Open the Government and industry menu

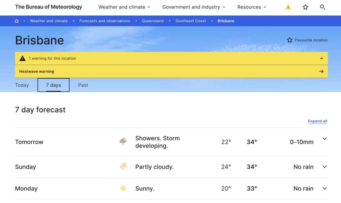click(x=193, y=7)
